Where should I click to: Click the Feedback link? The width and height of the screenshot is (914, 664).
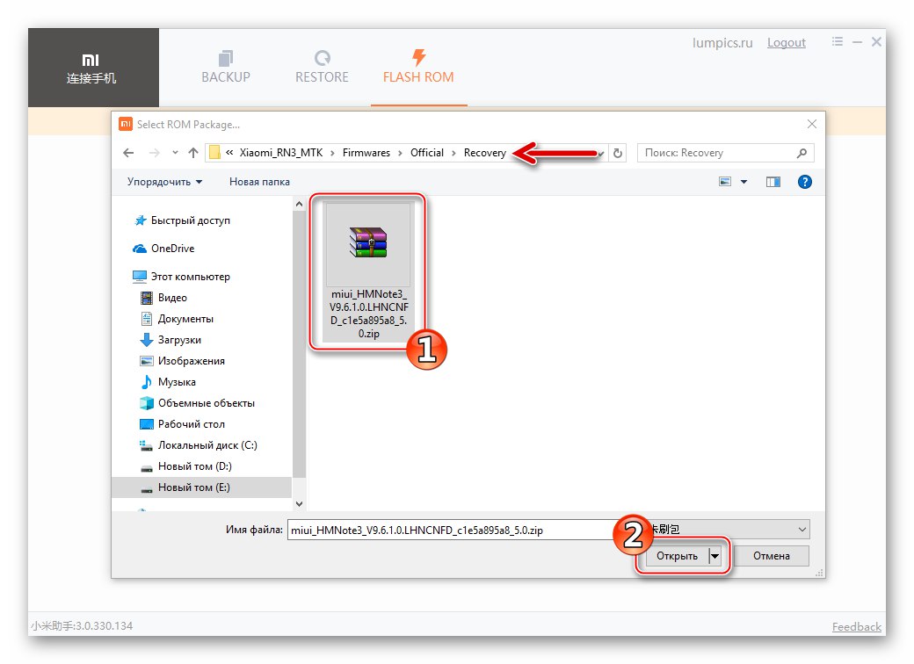point(856,627)
